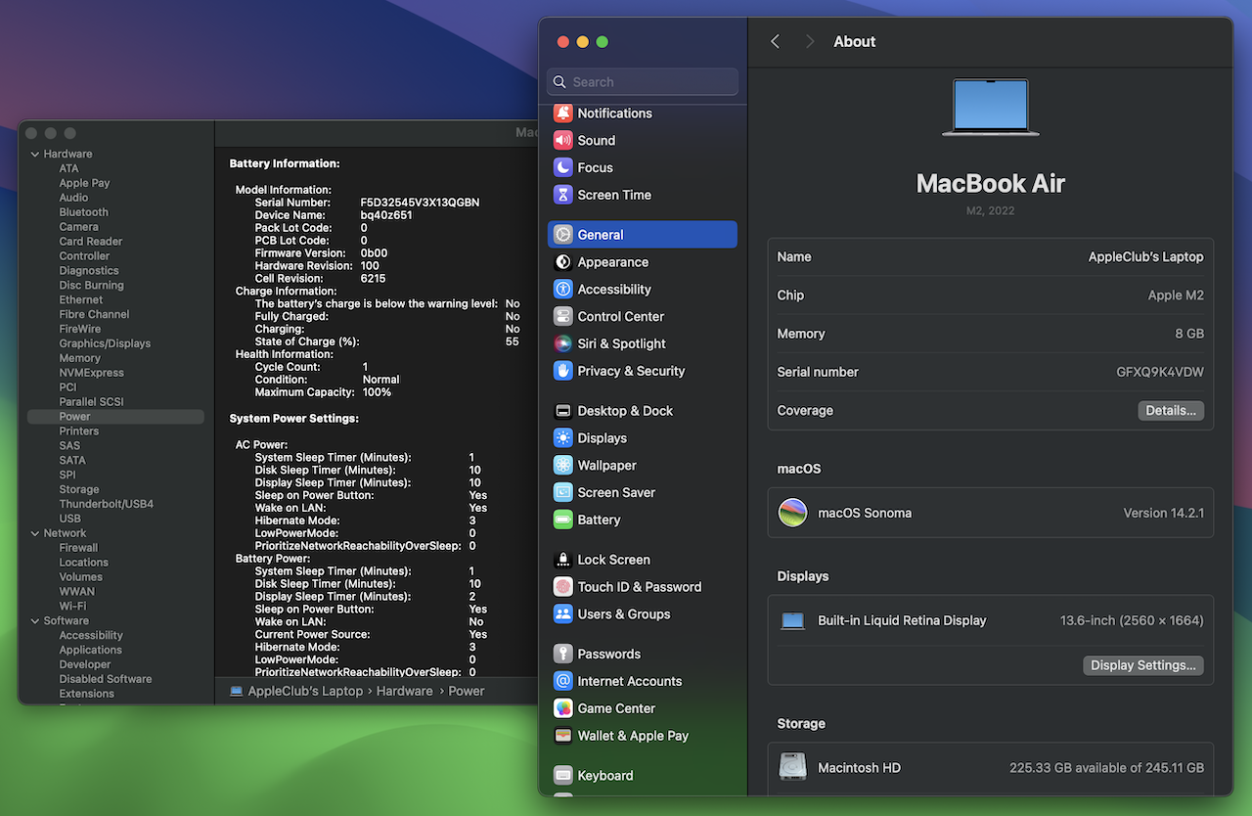Click AppleClub's Laptop in path bar

coord(305,691)
